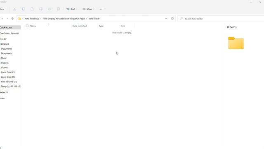Click folder icon in address bar

tap(20, 19)
